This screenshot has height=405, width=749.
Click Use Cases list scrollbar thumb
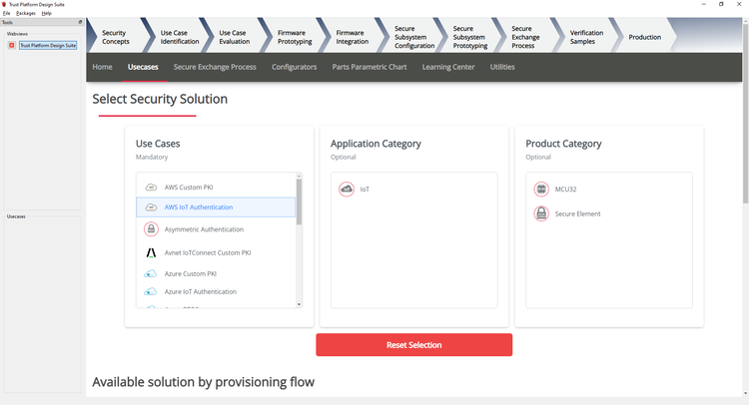click(x=299, y=202)
